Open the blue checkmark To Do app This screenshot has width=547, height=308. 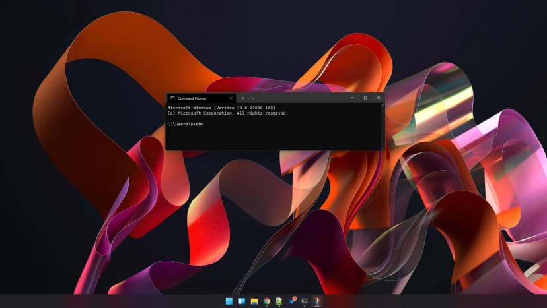point(291,301)
